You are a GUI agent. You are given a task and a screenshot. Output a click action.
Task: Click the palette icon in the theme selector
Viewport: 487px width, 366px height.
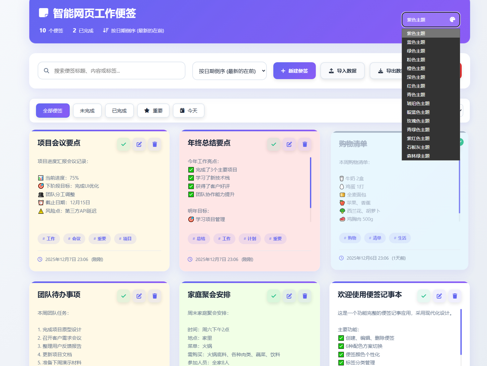pyautogui.click(x=452, y=19)
